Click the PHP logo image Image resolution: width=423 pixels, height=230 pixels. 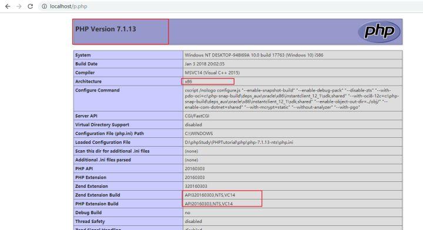[x=379, y=32]
